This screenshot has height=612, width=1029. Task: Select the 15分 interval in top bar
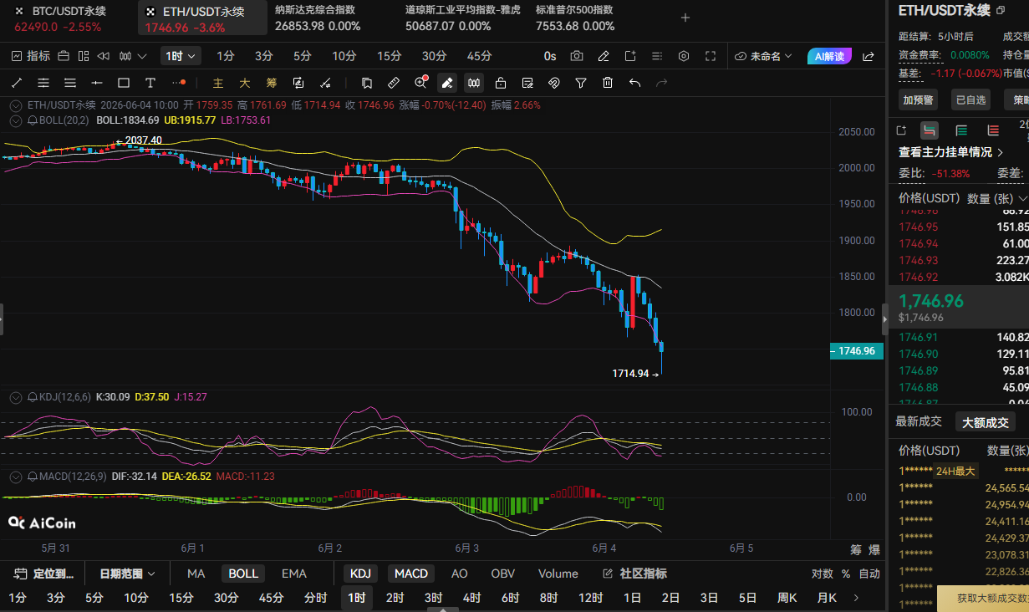click(389, 56)
